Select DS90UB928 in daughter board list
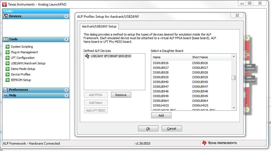Viewport: 271px width, 151px height. click(x=191, y=72)
